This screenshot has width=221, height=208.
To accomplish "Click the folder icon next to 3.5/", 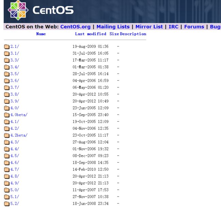I will pyautogui.click(x=6, y=74).
